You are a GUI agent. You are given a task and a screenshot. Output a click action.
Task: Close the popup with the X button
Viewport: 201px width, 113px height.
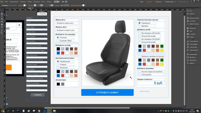tap(19, 25)
